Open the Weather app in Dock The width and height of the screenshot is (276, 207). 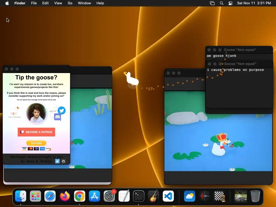pyautogui.click(x=189, y=196)
